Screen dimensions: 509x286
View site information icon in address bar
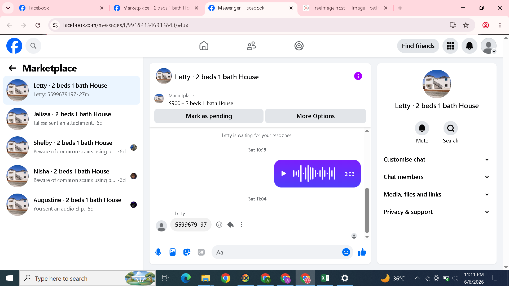pos(55,25)
